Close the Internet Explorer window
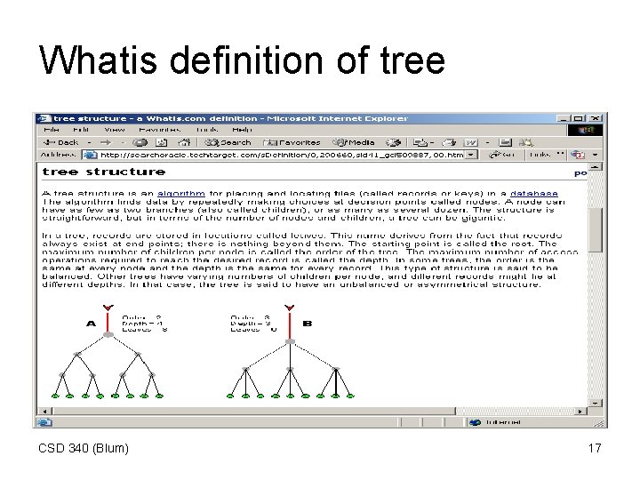This screenshot has width=640, height=480. point(596,119)
